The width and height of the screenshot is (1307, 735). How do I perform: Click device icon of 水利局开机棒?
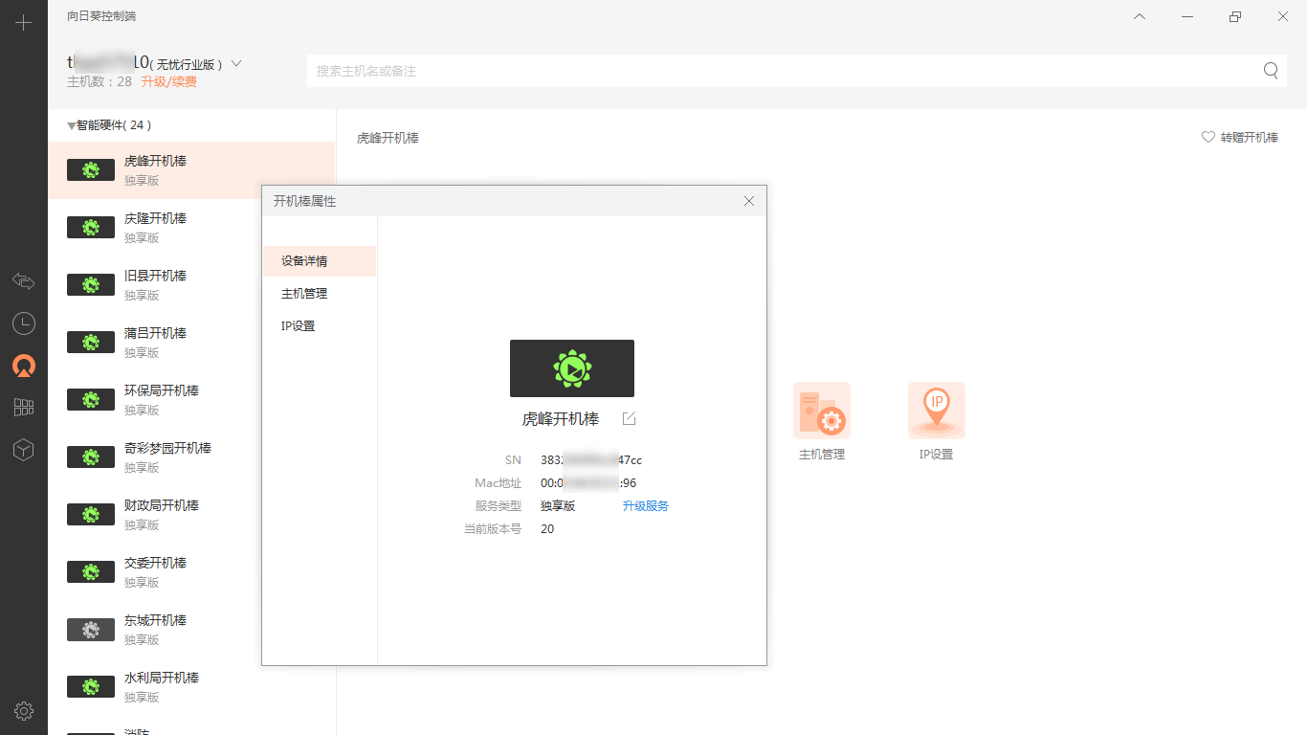pos(91,687)
